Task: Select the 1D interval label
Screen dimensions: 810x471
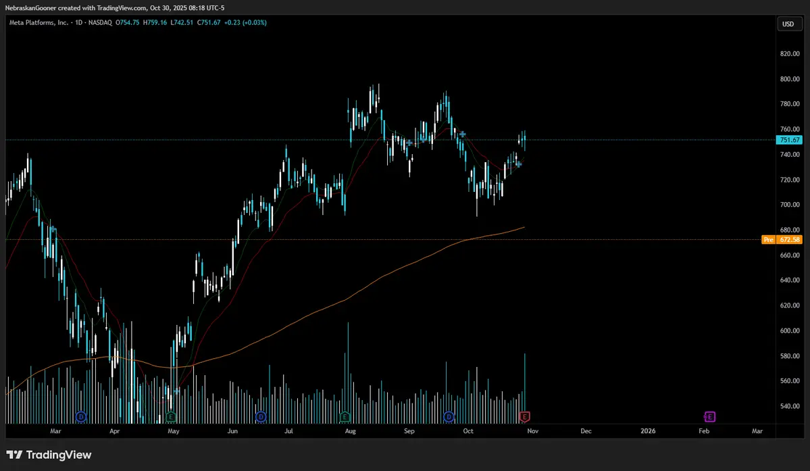Action: (x=78, y=23)
